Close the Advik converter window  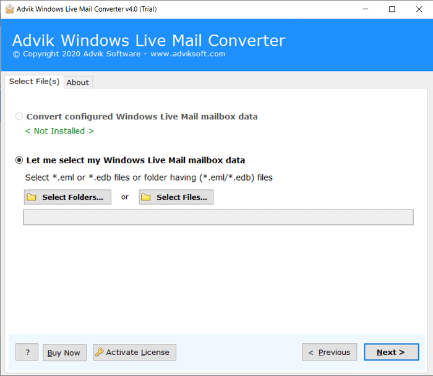[419, 9]
